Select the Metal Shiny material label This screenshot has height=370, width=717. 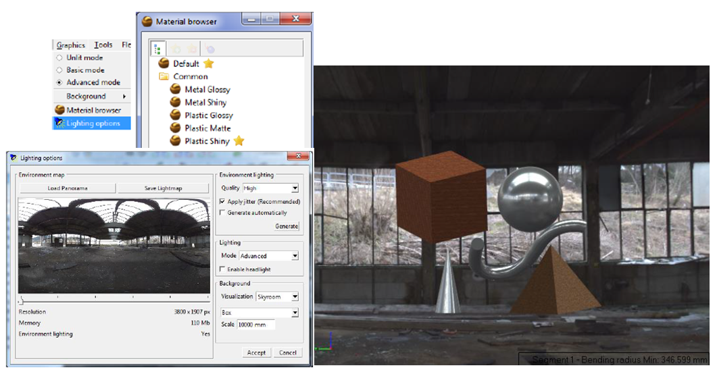(205, 103)
